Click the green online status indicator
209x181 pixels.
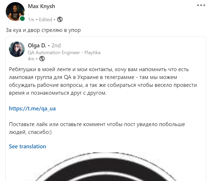[22, 19]
